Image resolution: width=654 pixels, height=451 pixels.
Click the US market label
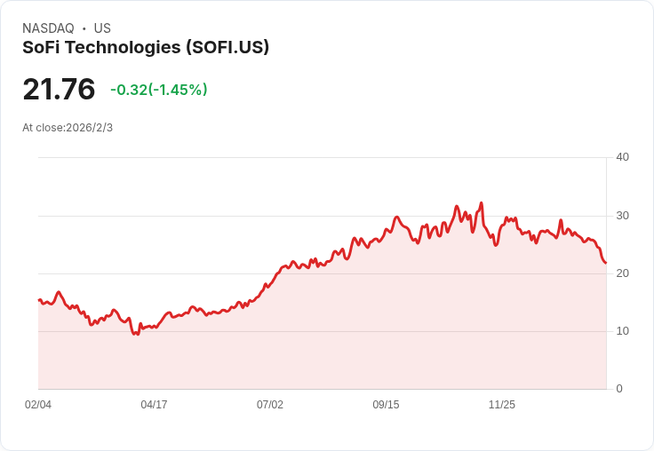[x=102, y=28]
